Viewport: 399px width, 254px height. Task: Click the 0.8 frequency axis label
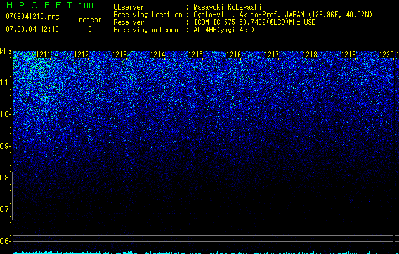click(x=5, y=178)
